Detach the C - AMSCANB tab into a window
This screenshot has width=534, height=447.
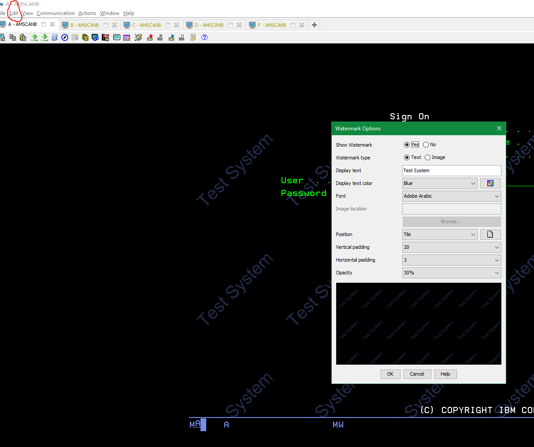click(x=168, y=25)
